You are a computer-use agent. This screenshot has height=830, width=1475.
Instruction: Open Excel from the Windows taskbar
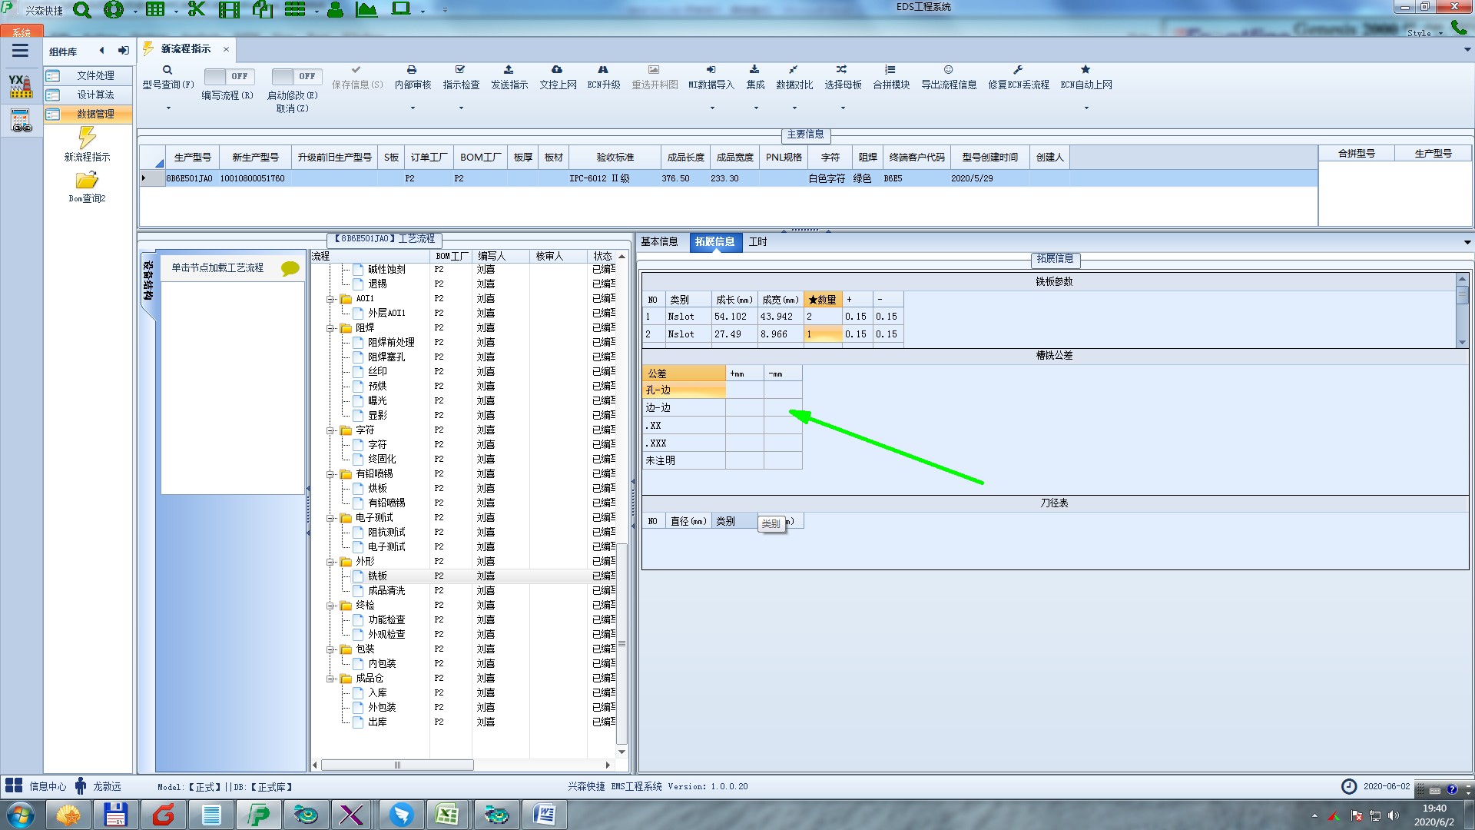click(446, 814)
